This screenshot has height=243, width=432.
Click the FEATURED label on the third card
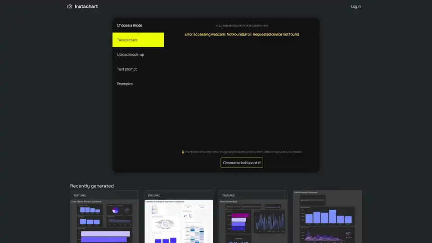(x=228, y=196)
